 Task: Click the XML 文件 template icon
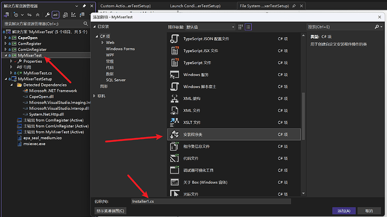(x=174, y=110)
